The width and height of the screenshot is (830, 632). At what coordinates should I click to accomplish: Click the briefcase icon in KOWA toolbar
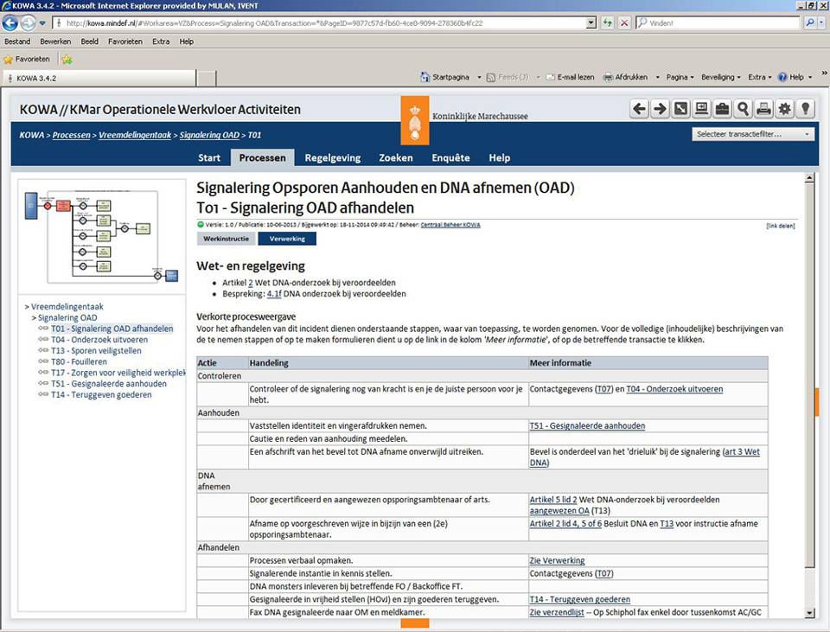pos(722,109)
